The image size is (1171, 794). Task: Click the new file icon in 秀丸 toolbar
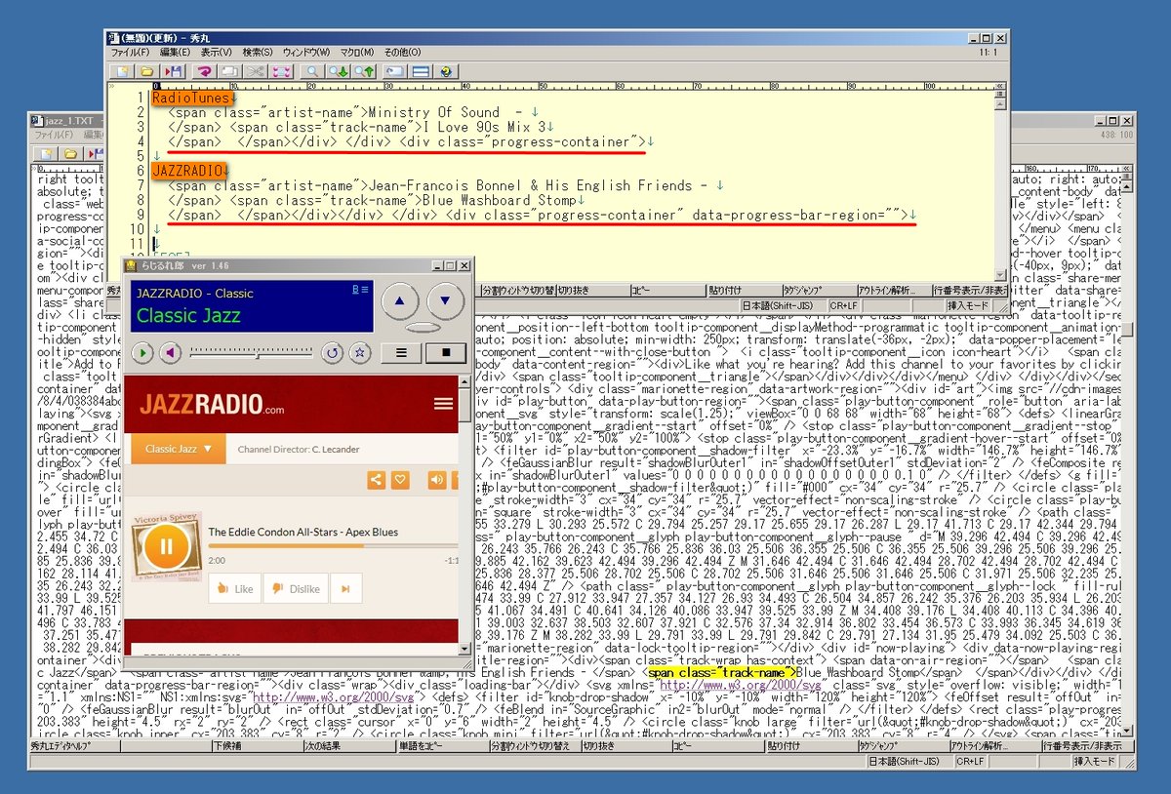point(124,71)
